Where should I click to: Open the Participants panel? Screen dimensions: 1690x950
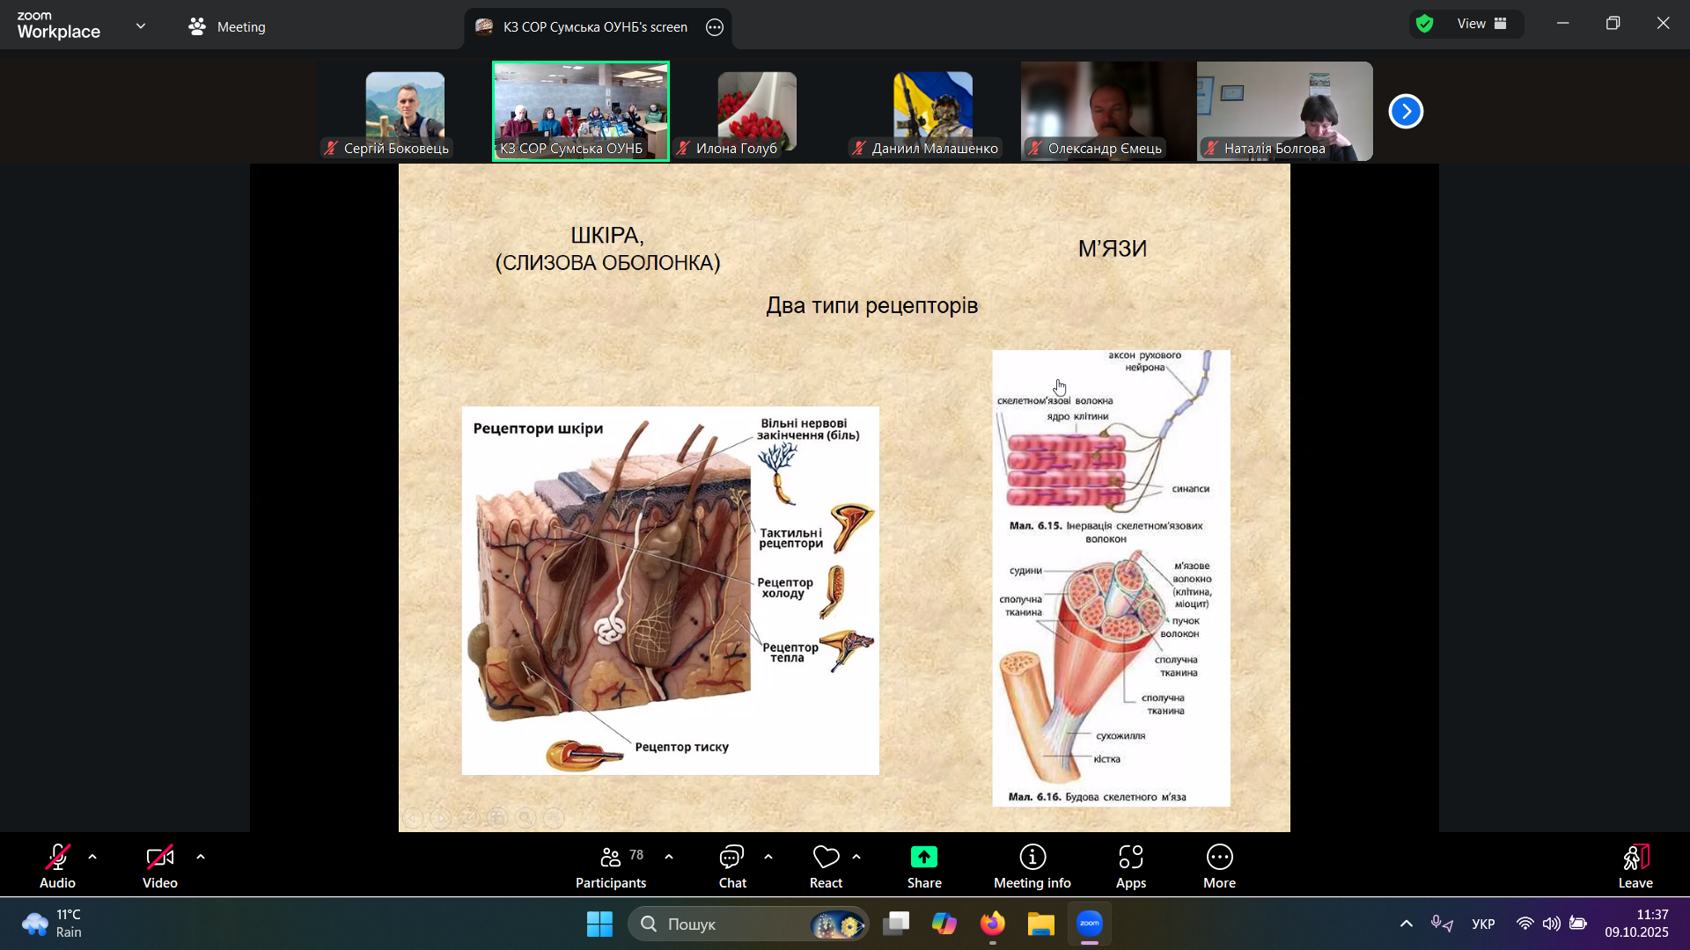click(x=610, y=866)
